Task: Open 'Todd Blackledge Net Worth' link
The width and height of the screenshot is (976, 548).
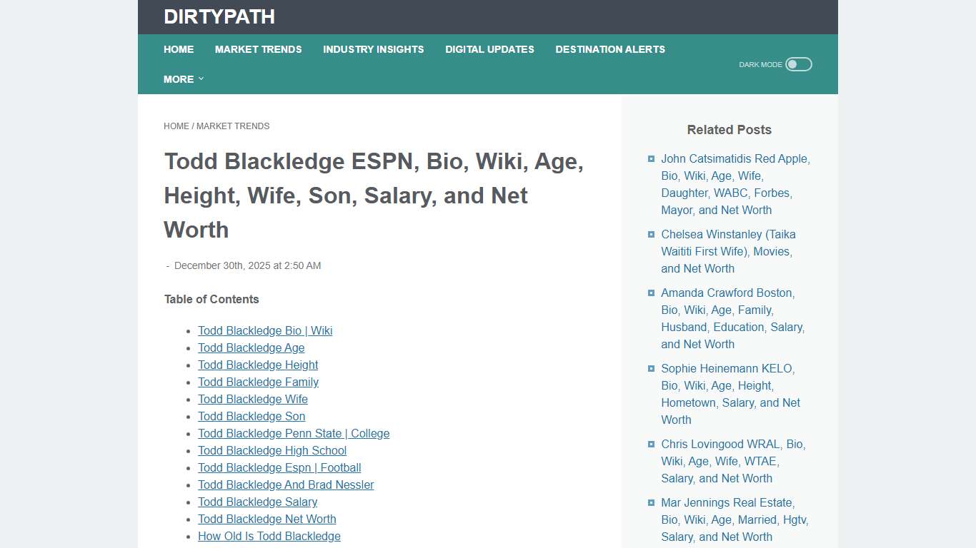Action: coord(267,519)
